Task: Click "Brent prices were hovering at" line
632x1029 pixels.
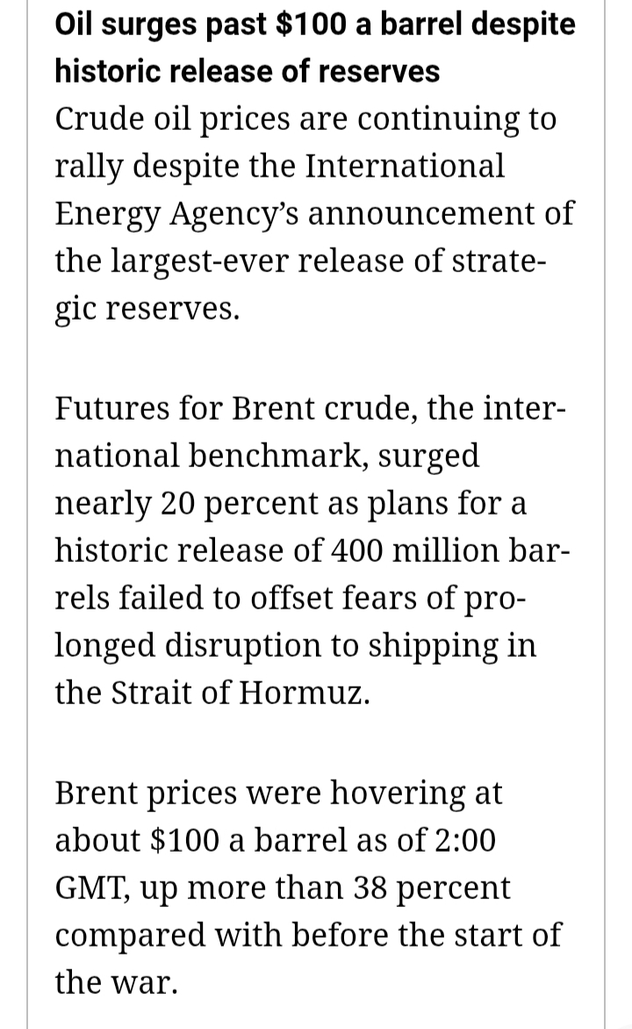Action: (x=278, y=793)
